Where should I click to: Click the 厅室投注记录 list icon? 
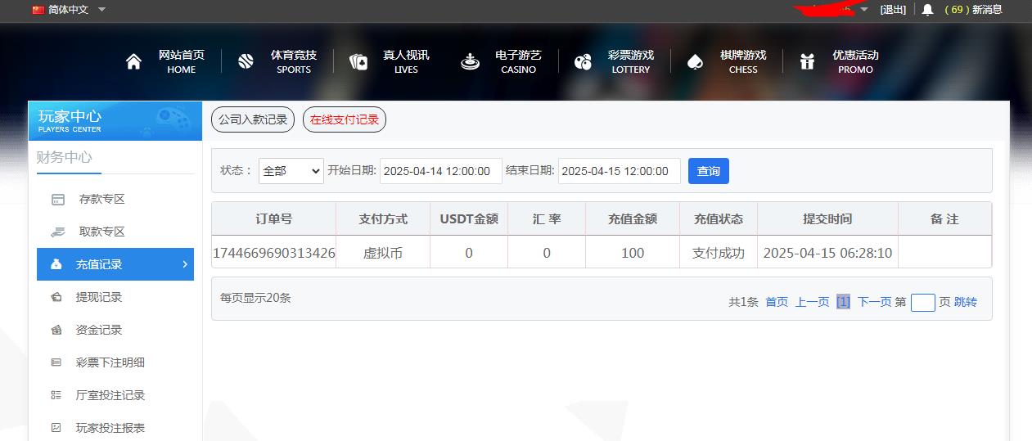tap(56, 395)
